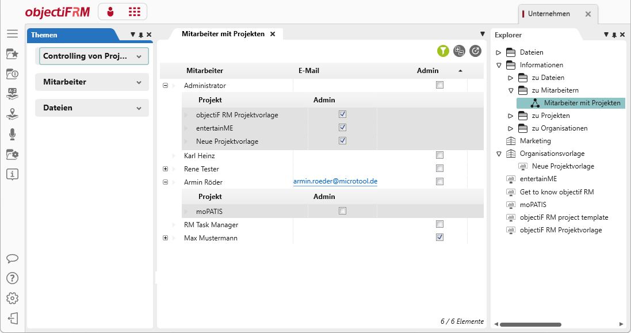Click the expand all icon next to the filter
This screenshot has width=631, height=333.
459,51
